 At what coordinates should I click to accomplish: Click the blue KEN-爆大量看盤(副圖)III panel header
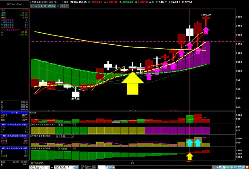point(14,149)
